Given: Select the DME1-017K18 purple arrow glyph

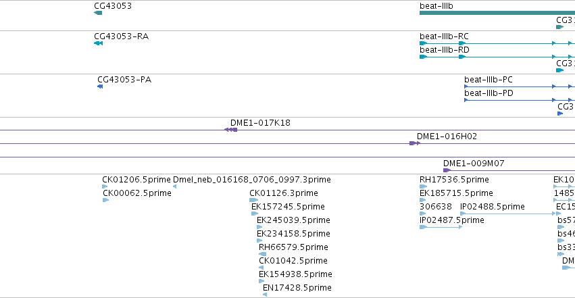Looking at the screenshot, I should (230, 130).
